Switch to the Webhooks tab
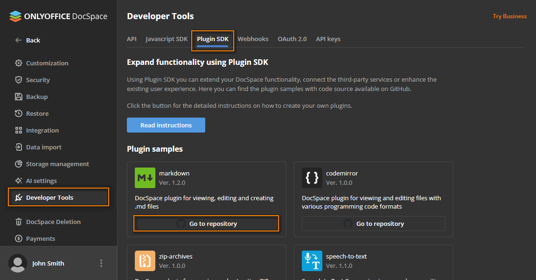Screen dimensions: 536x280 [x=253, y=39]
